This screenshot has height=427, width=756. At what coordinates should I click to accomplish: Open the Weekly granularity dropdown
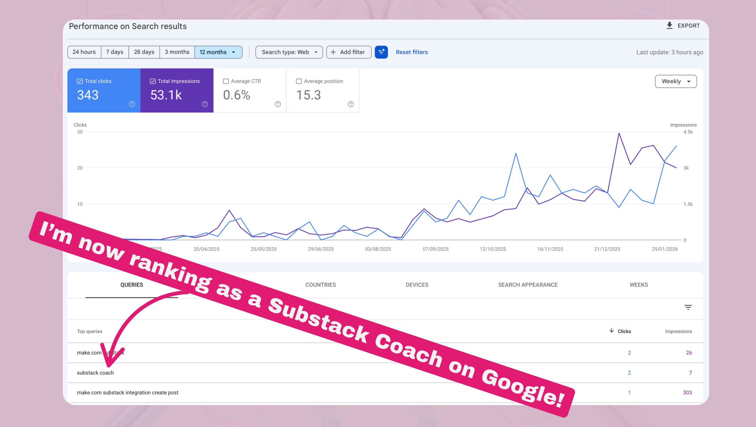676,81
